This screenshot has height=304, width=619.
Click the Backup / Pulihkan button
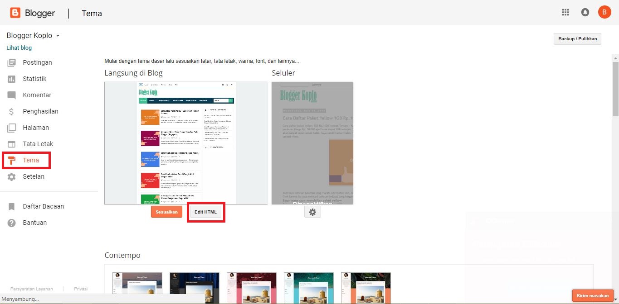click(577, 39)
